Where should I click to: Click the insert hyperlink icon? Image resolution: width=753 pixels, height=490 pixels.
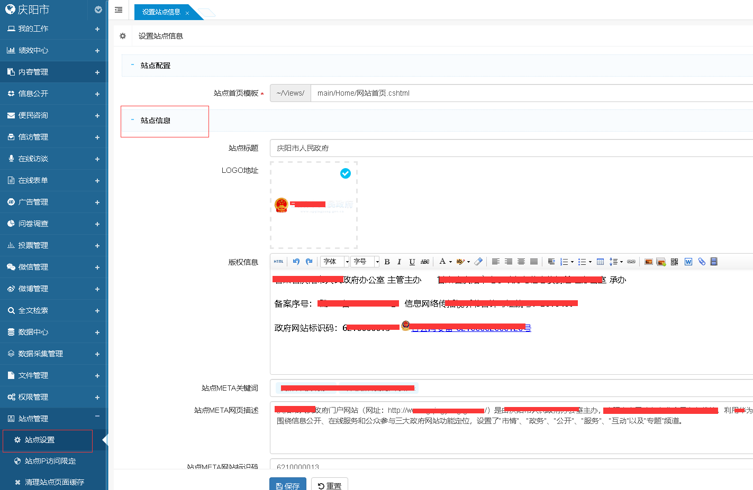click(631, 262)
